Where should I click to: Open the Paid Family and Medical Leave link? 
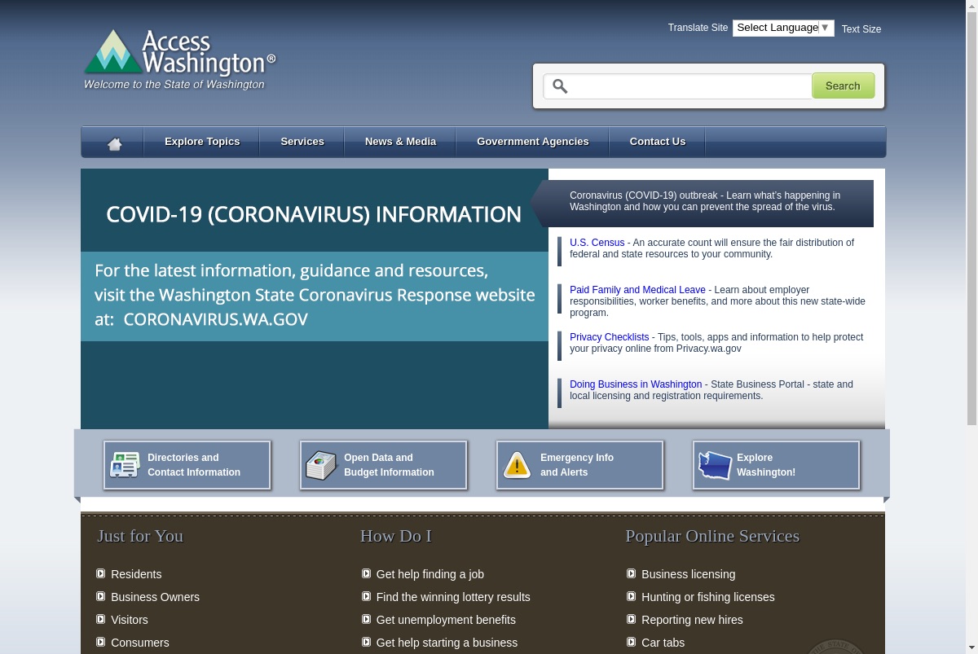coord(637,290)
